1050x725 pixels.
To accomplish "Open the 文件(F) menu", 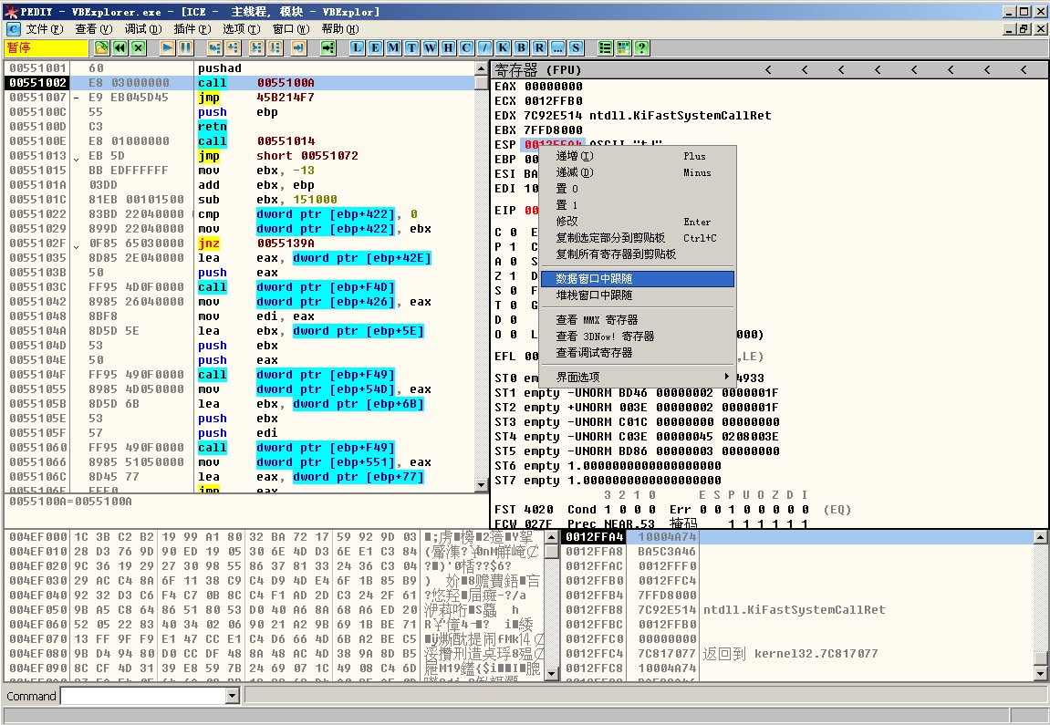I will 44,29.
